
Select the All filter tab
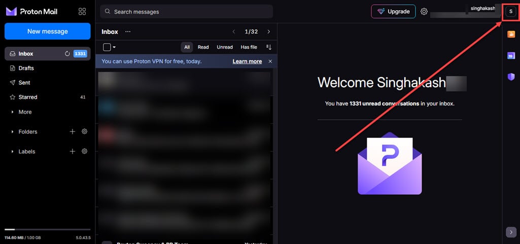pyautogui.click(x=187, y=47)
